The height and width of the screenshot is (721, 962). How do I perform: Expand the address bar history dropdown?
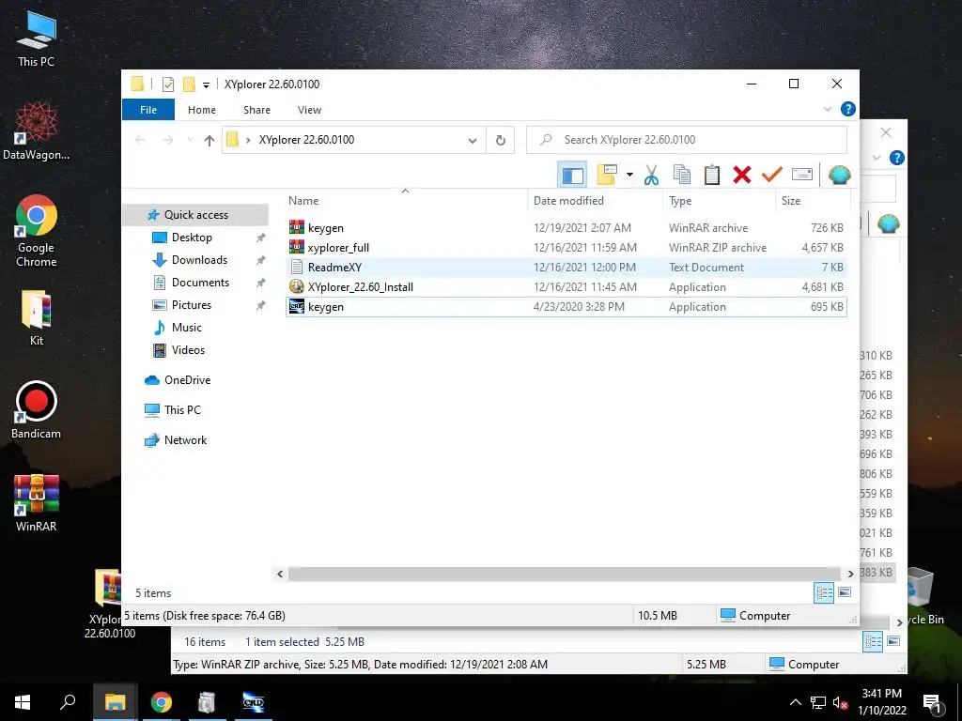click(x=473, y=141)
